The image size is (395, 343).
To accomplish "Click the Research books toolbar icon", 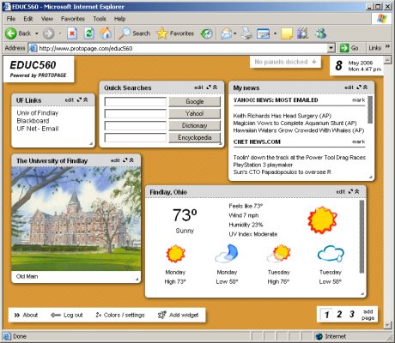I will (x=302, y=33).
